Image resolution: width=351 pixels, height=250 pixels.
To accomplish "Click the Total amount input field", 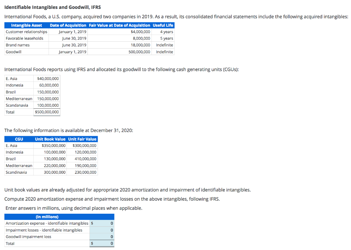I will point(102,243).
